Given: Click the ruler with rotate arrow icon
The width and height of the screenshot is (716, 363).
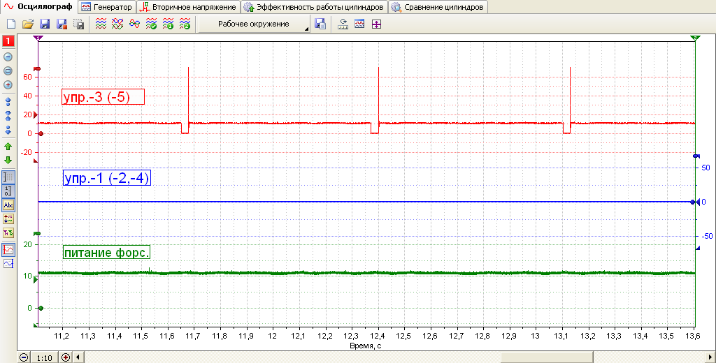Looking at the screenshot, I should coord(343,24).
